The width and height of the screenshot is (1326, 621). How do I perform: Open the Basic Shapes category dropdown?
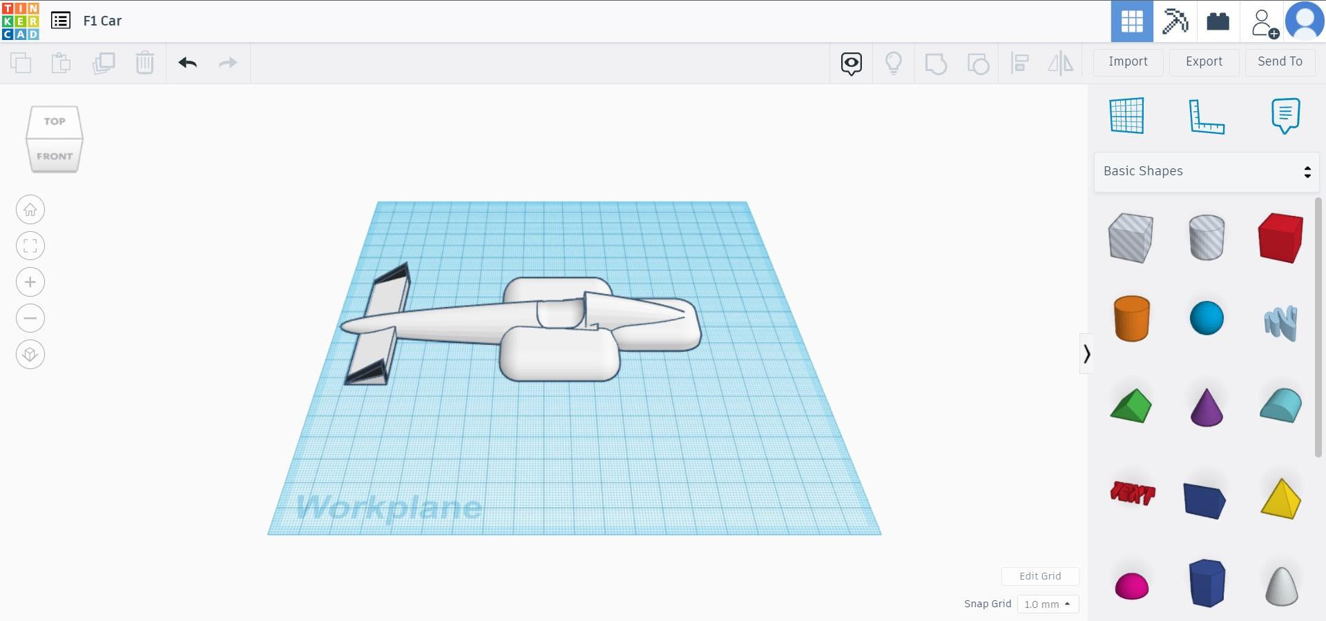[1207, 172]
